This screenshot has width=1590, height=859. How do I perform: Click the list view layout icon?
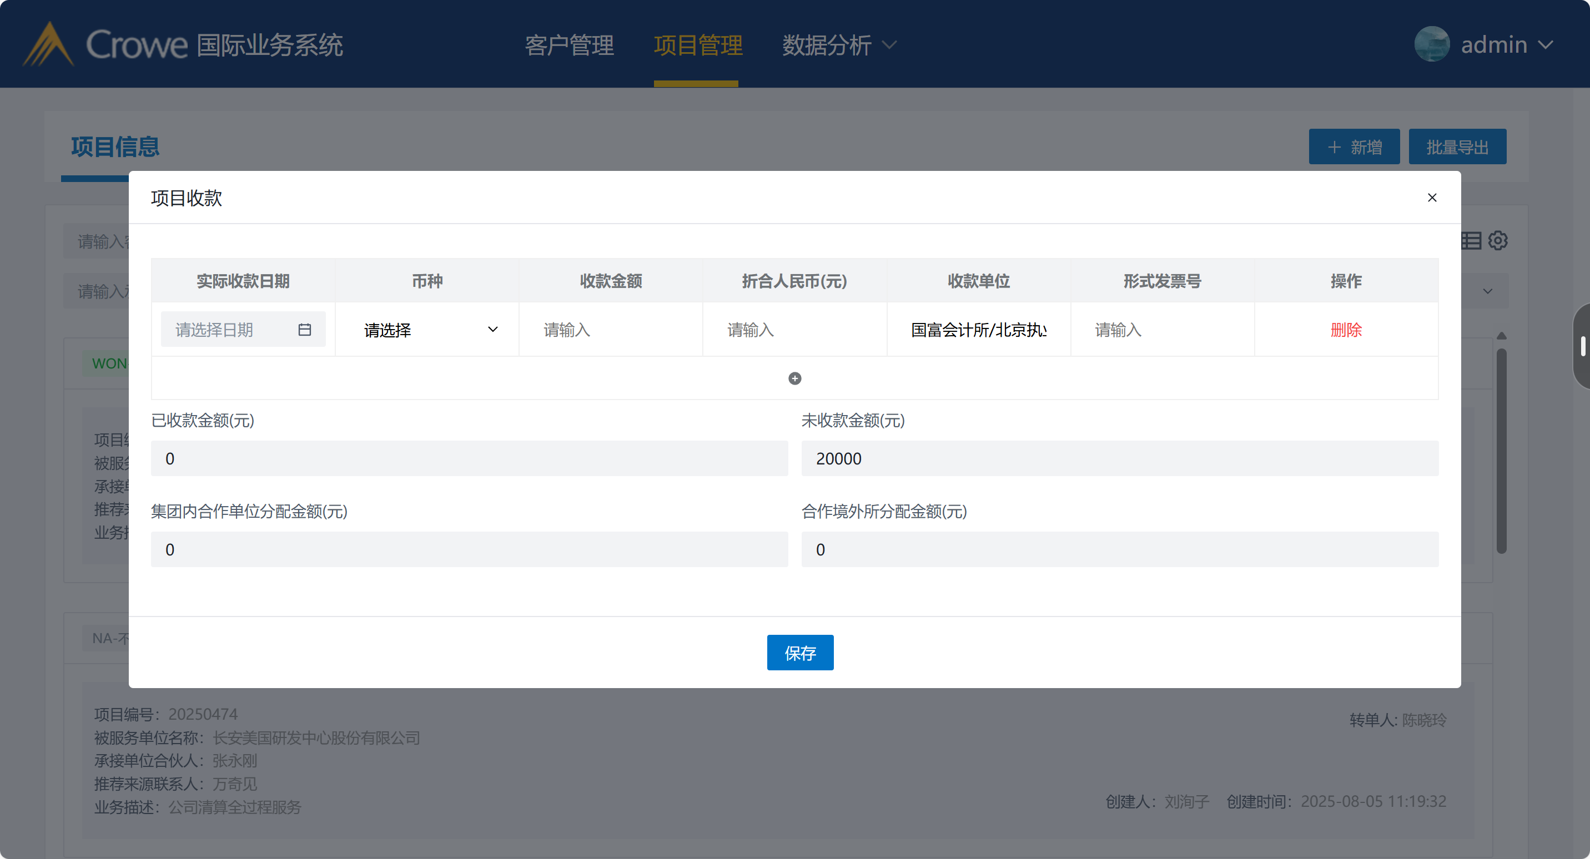click(1472, 241)
